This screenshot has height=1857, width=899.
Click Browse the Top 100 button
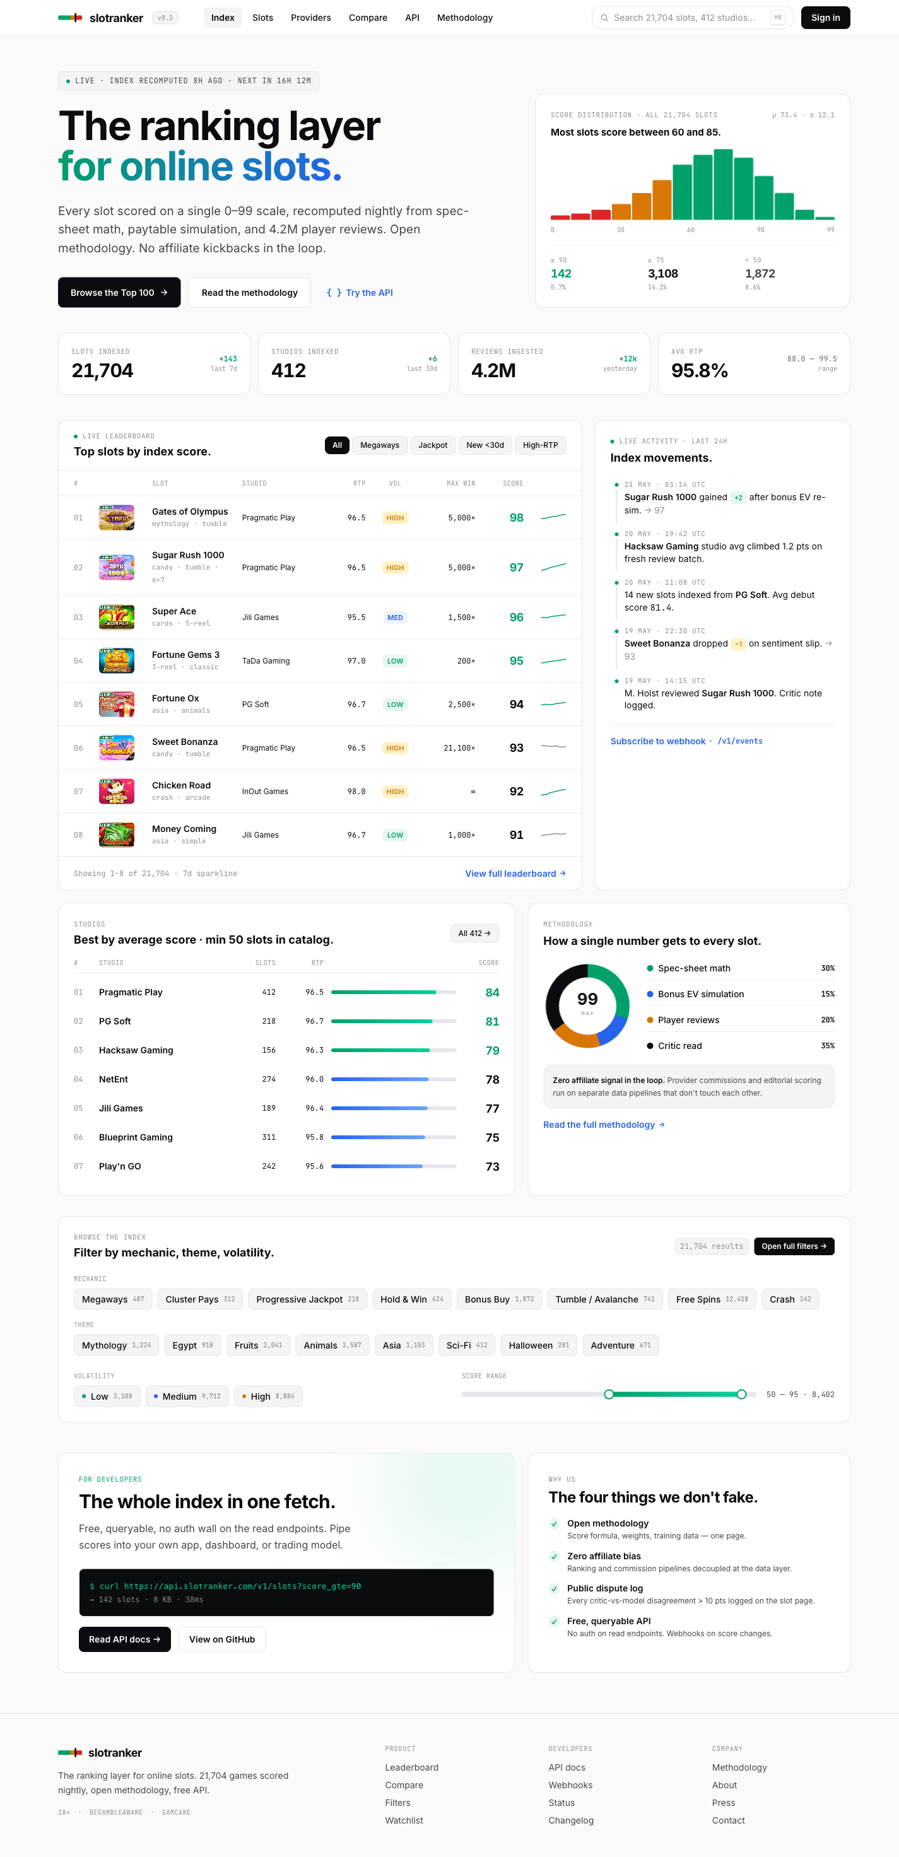click(119, 293)
